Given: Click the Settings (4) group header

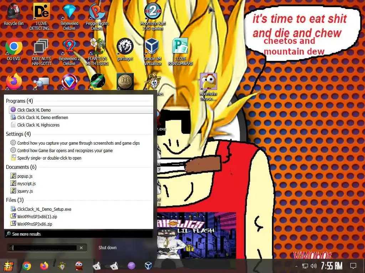Looking at the screenshot, I should pos(18,134).
